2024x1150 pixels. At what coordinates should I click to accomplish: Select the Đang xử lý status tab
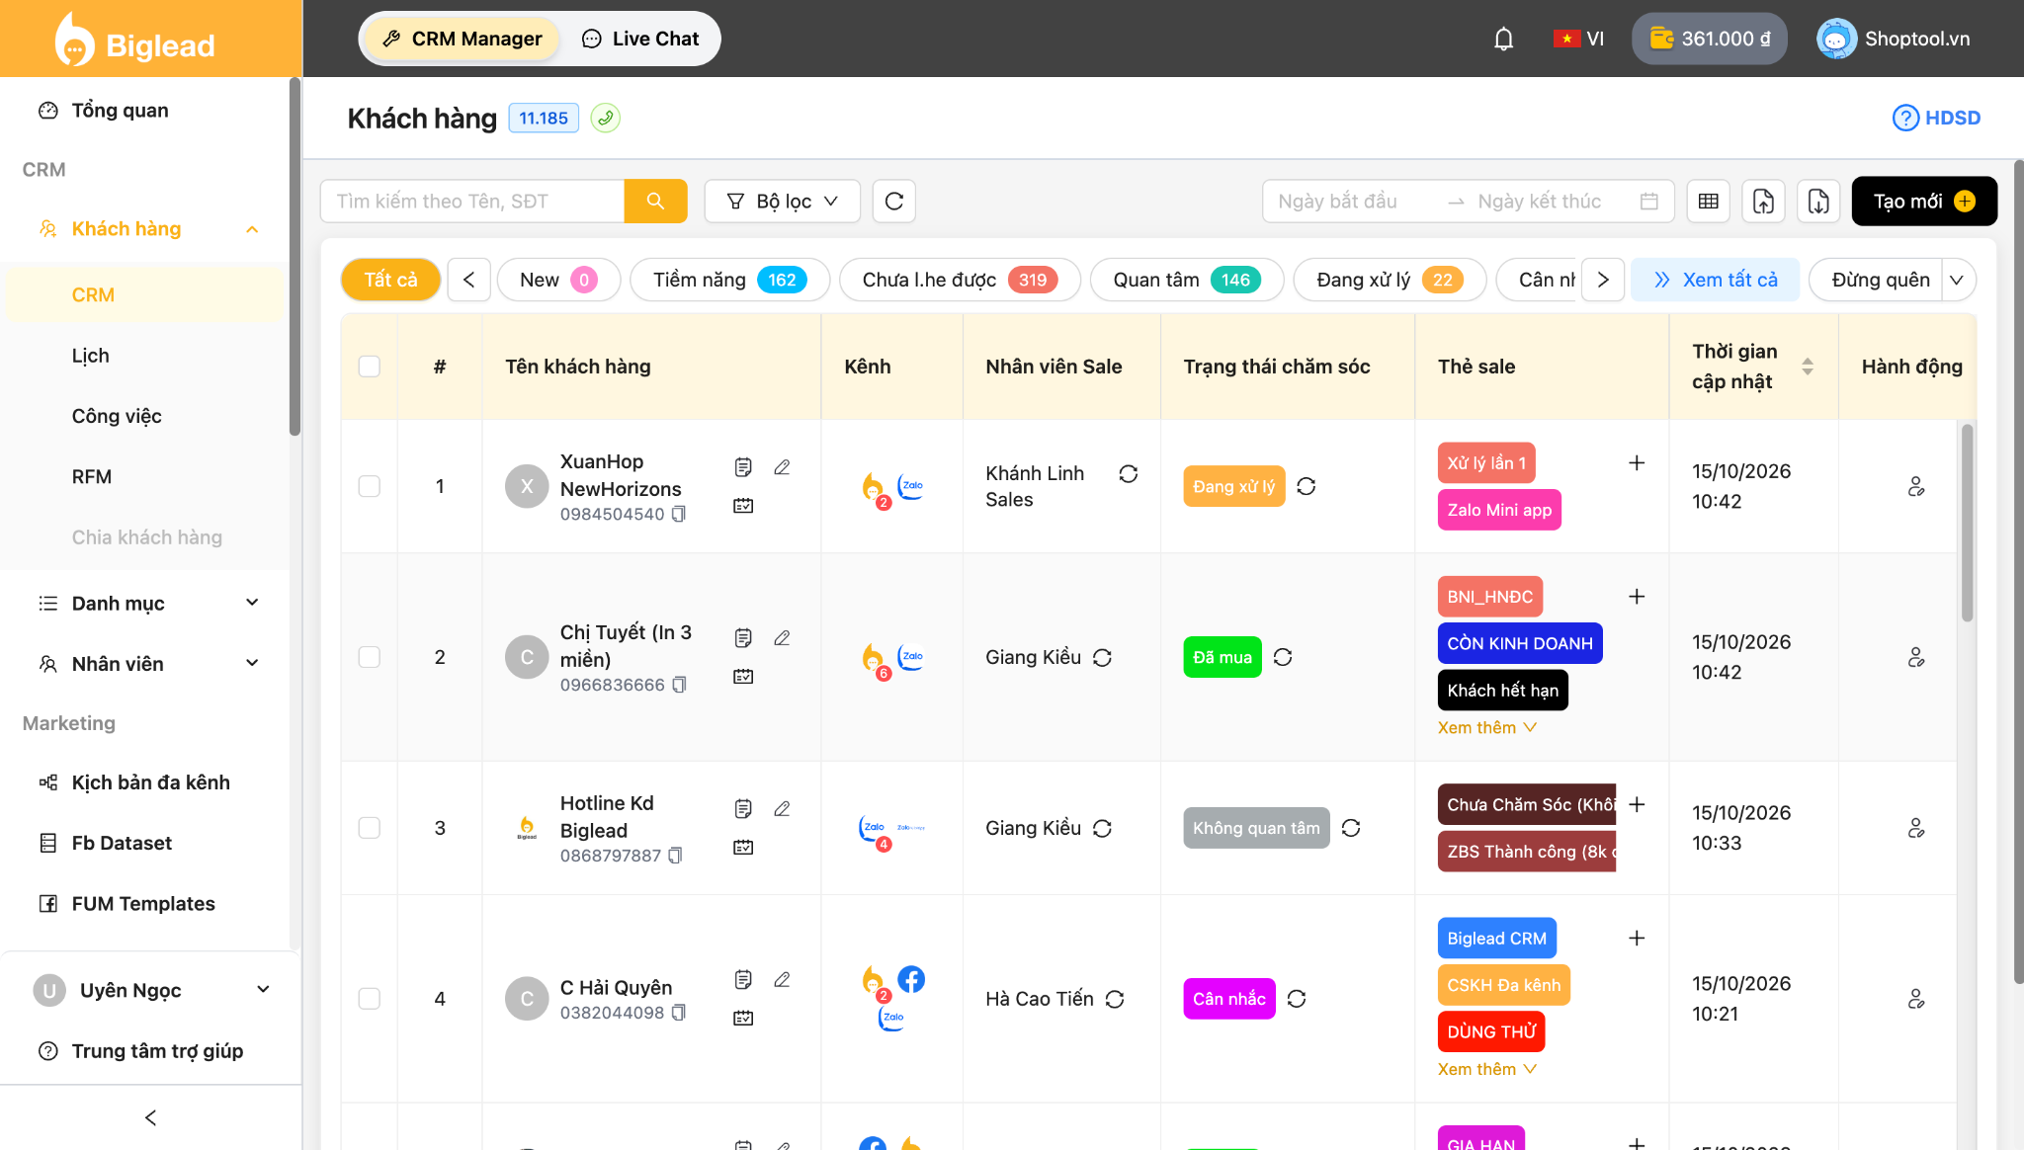coord(1389,280)
